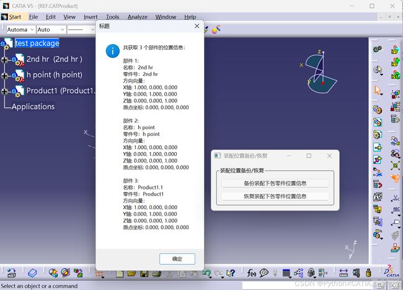This screenshot has height=290, width=403.
Task: Click the Design Table icon
Action: 286,273
